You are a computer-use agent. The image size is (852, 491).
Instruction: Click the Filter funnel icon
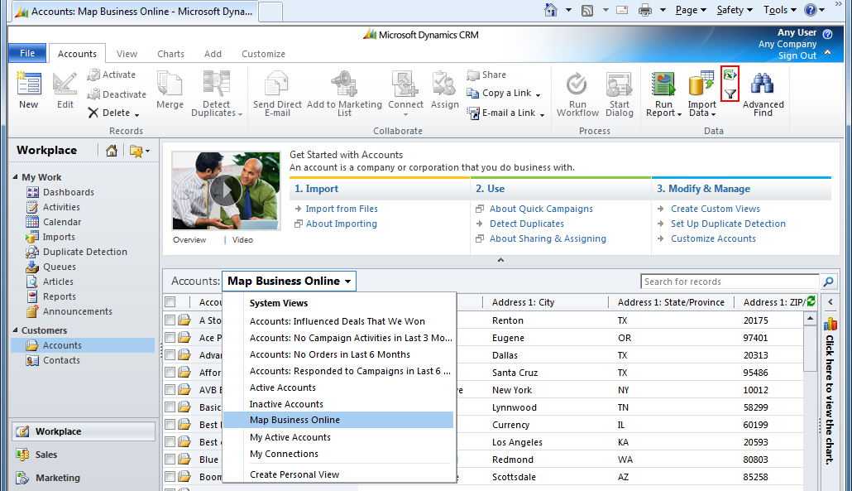pyautogui.click(x=730, y=94)
